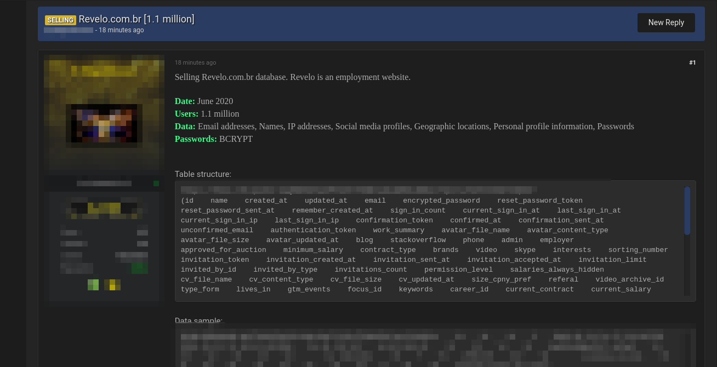This screenshot has height=367, width=717.
Task: Open the #1 post permalink
Action: pos(692,62)
